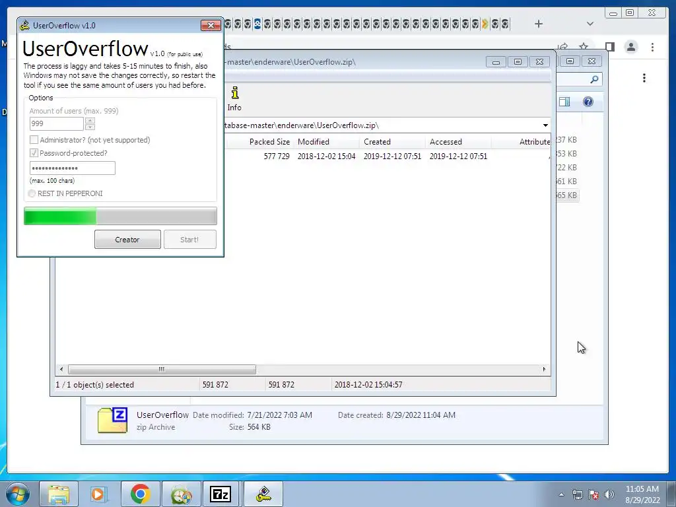Image resolution: width=676 pixels, height=507 pixels.
Task: Click the new tab plus button in Chrome
Action: pyautogui.click(x=539, y=24)
